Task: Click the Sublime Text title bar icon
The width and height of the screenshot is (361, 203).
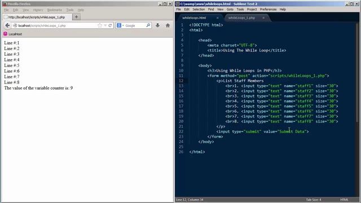Action: (178, 4)
